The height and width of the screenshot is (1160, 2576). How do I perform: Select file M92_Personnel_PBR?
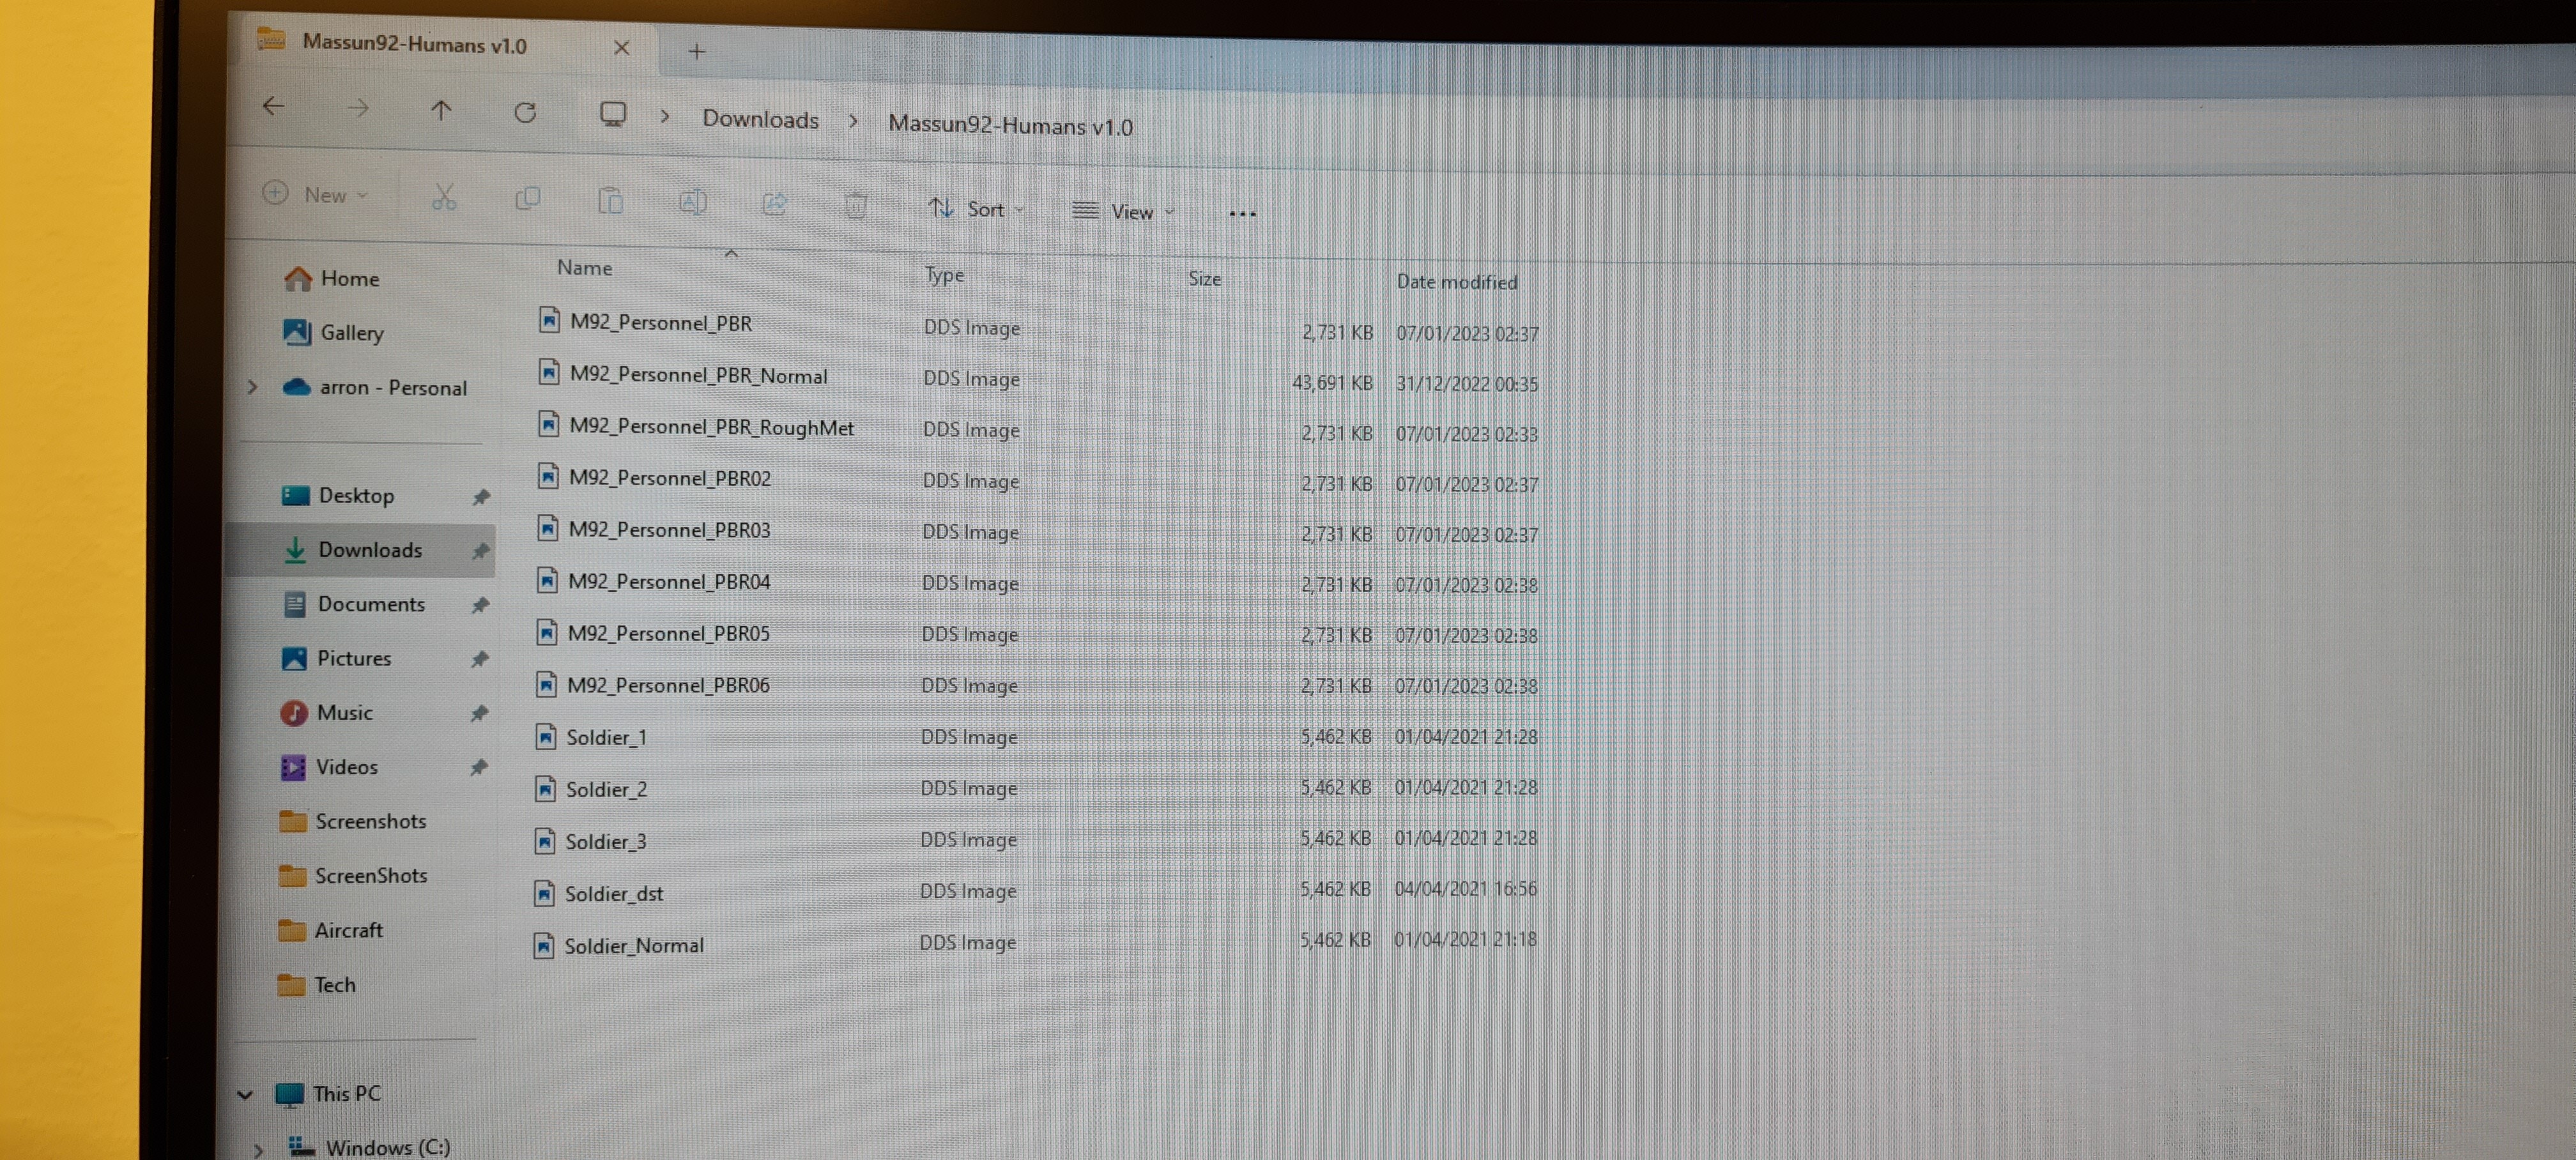point(645,322)
